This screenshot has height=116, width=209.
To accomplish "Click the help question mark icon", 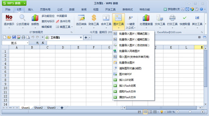I will click(201, 9).
